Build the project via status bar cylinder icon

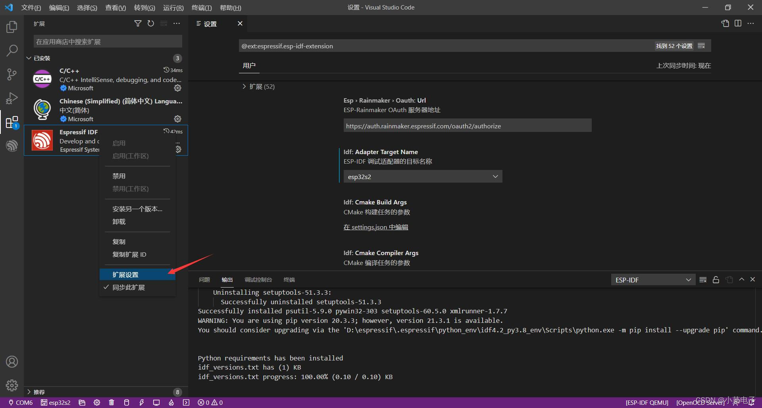[127, 402]
